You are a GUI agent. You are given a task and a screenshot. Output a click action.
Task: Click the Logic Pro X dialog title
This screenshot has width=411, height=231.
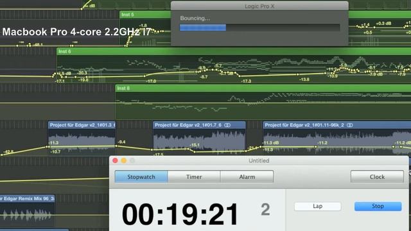[x=259, y=6]
